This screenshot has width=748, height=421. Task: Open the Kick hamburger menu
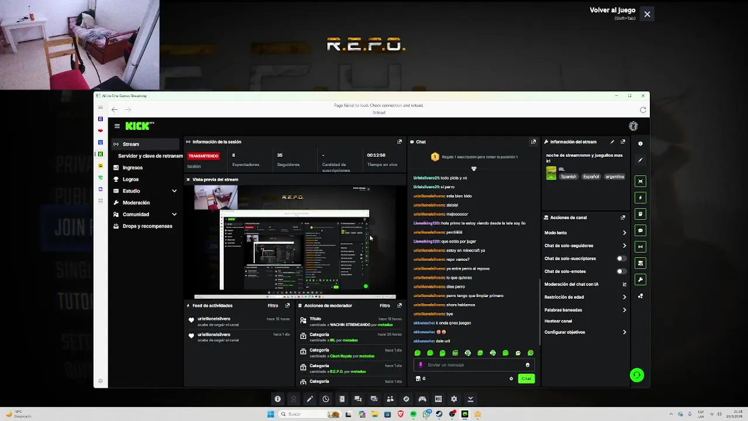point(117,126)
